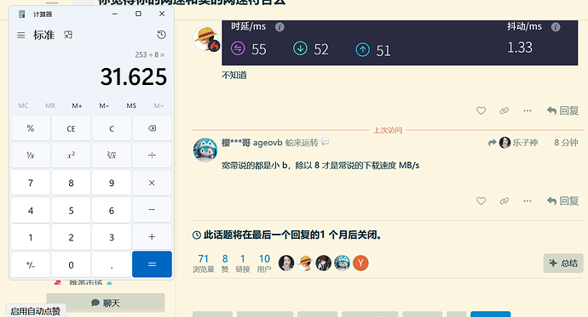
Task: Like the post that says 不知道
Action: tap(481, 110)
